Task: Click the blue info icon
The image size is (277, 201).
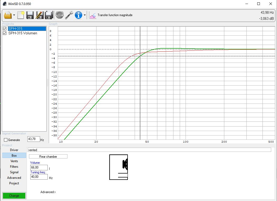Action: coord(79,15)
